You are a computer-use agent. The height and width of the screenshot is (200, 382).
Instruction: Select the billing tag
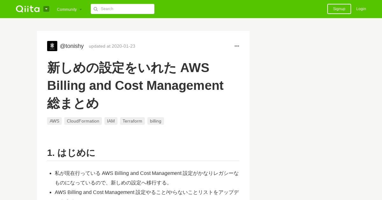[156, 121]
